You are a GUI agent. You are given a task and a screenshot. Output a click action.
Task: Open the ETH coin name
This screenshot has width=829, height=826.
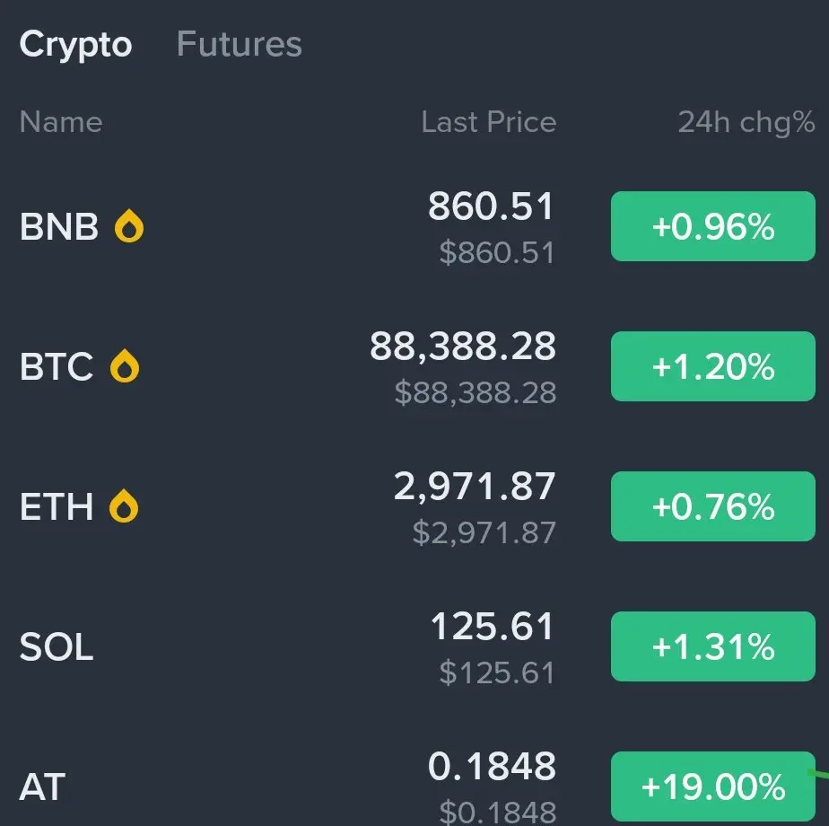pyautogui.click(x=57, y=507)
